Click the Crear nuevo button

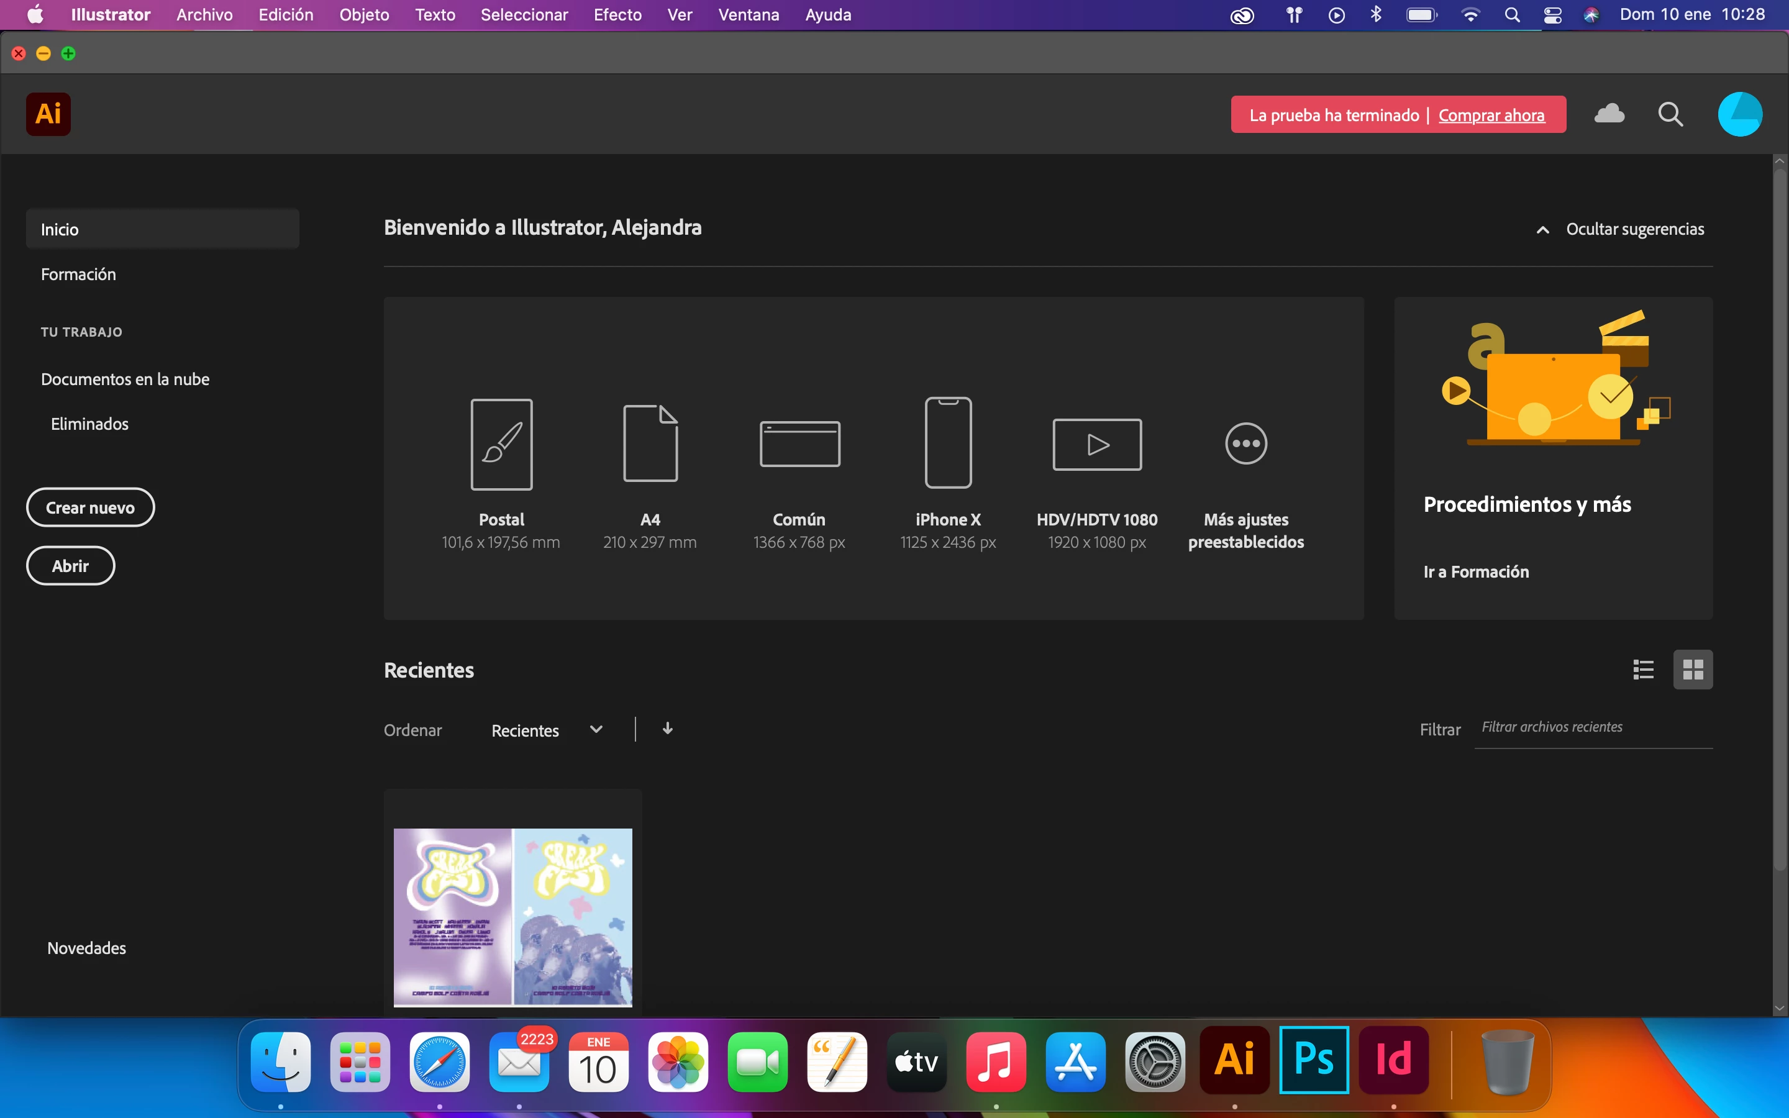pyautogui.click(x=90, y=508)
